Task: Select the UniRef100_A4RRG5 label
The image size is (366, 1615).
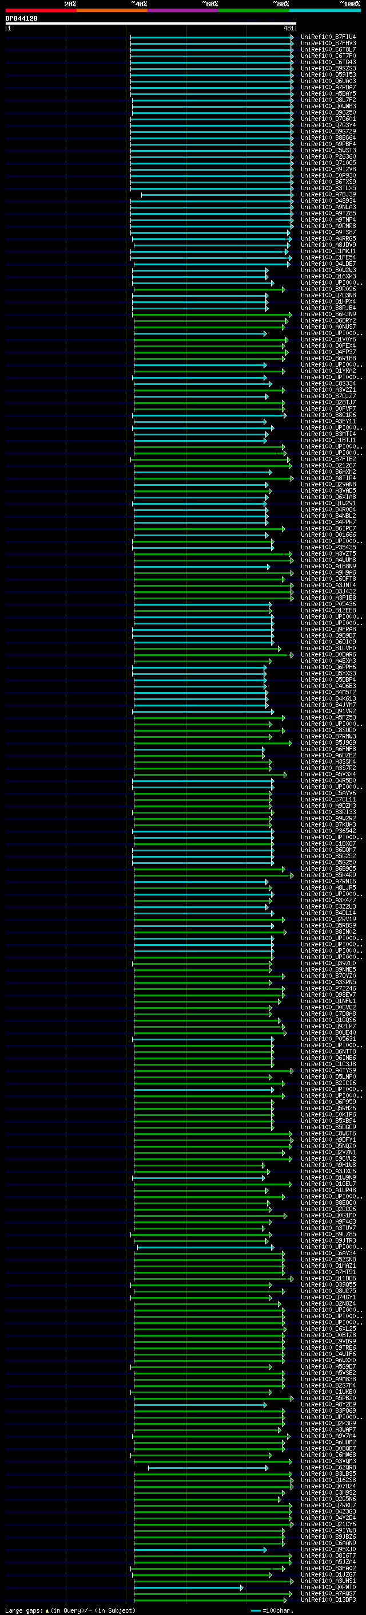Action: (x=328, y=239)
